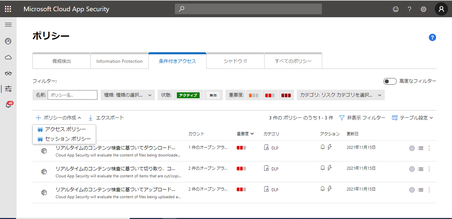Open the glasses Investigate sidebar icon
452x219 pixels.
[8, 73]
